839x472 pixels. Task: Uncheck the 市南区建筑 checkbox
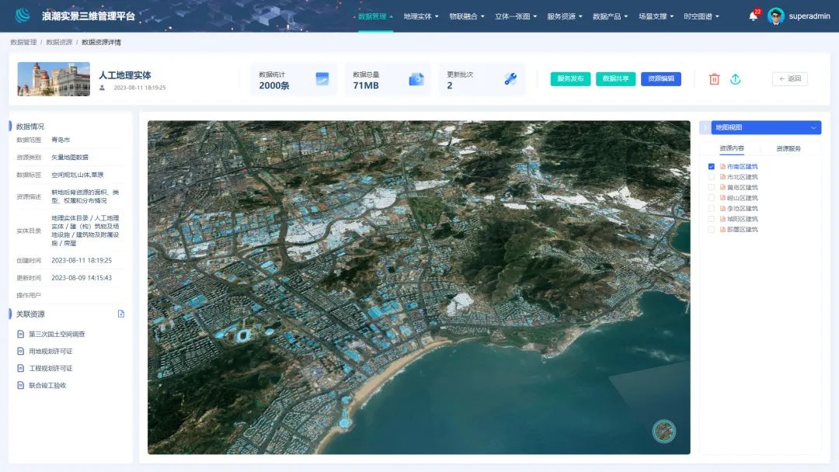(x=711, y=166)
